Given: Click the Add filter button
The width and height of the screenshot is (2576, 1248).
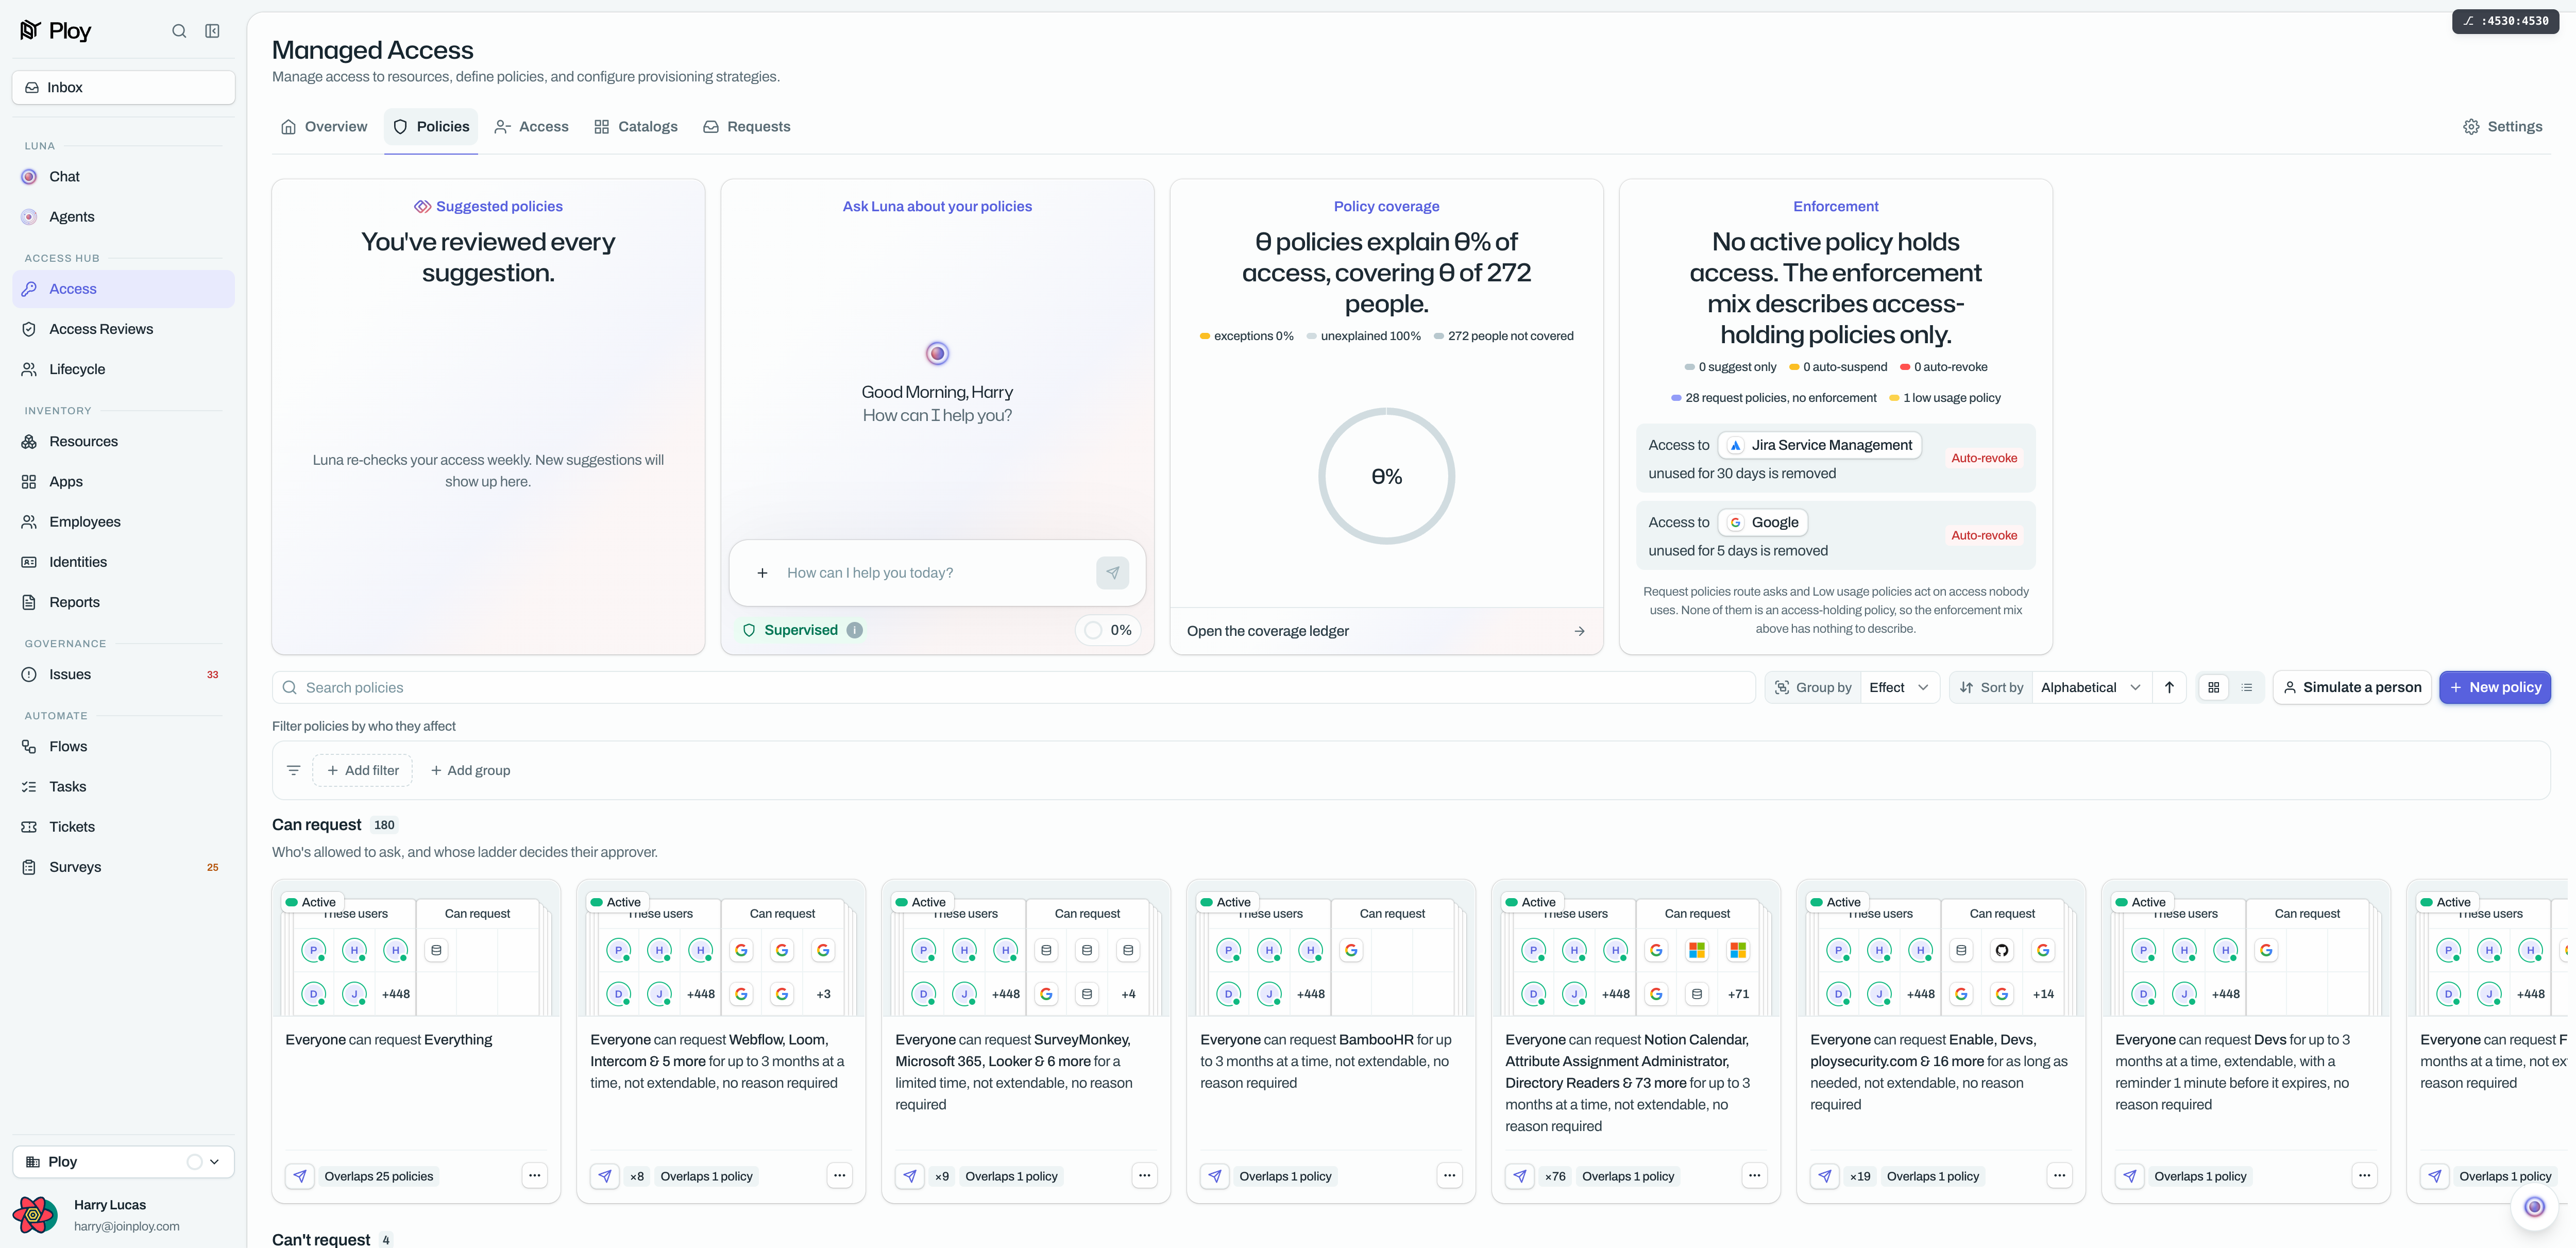Looking at the screenshot, I should point(362,770).
